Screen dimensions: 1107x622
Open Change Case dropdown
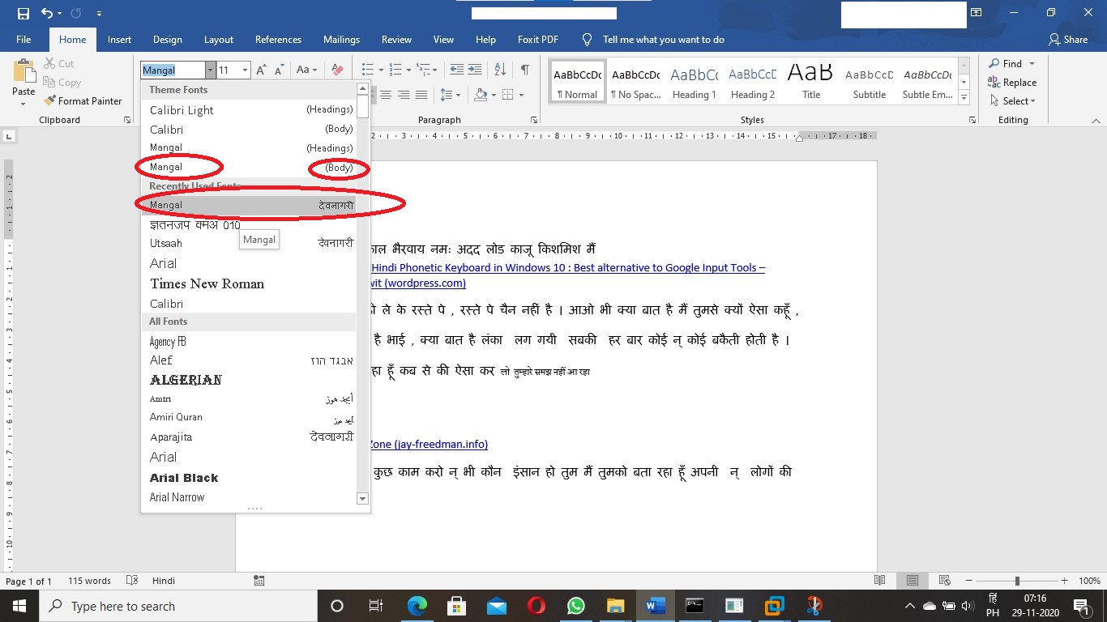306,70
